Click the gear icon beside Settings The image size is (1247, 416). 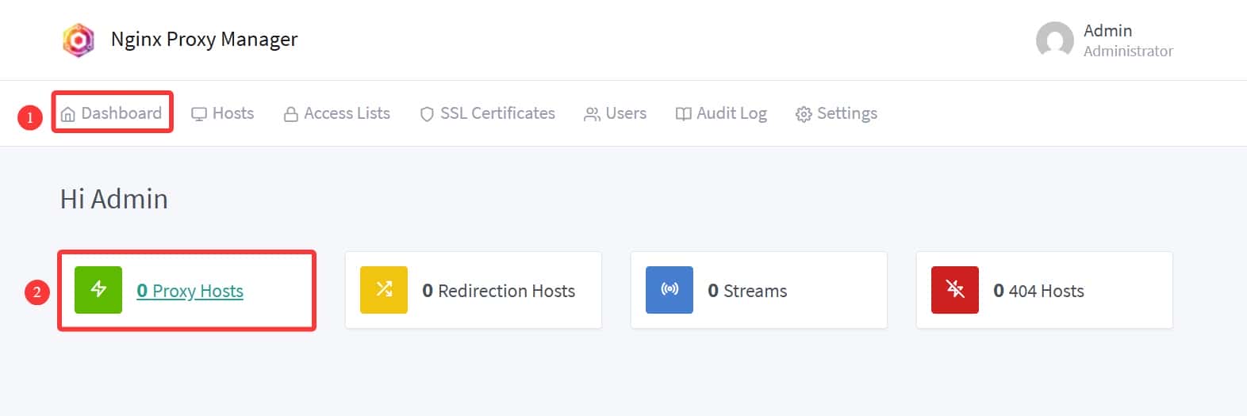click(804, 114)
